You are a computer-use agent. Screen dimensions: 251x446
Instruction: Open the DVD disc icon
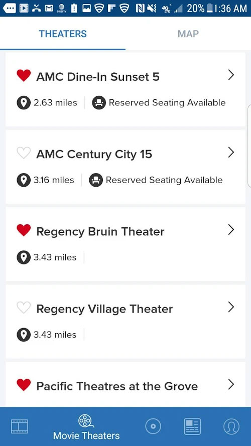tap(153, 426)
